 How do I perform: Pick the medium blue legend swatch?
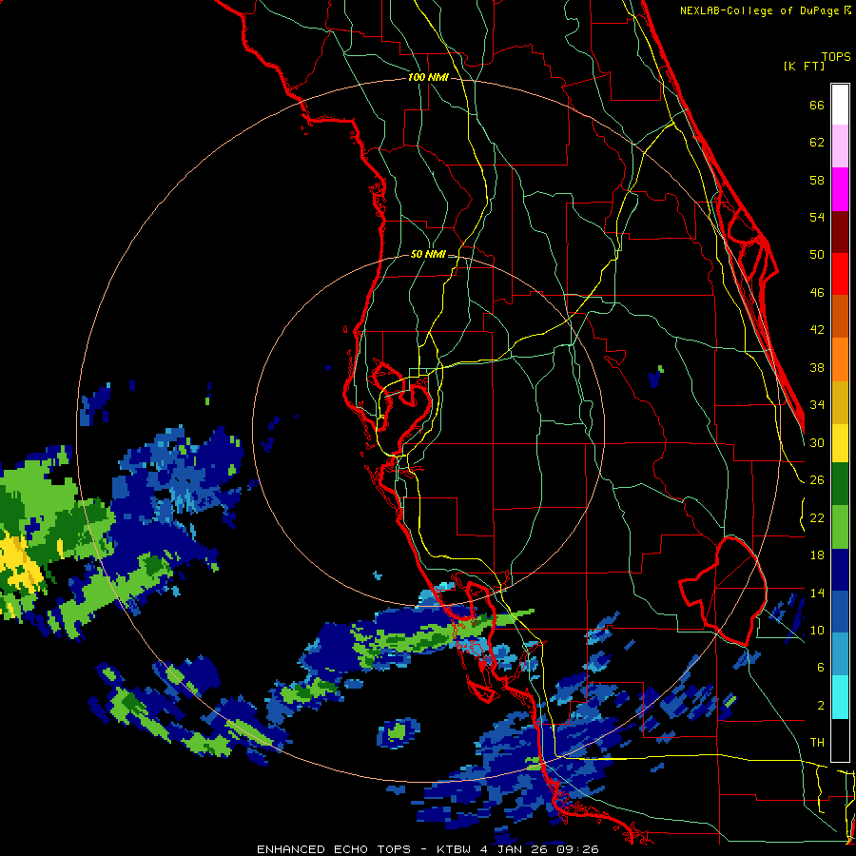[x=840, y=613]
